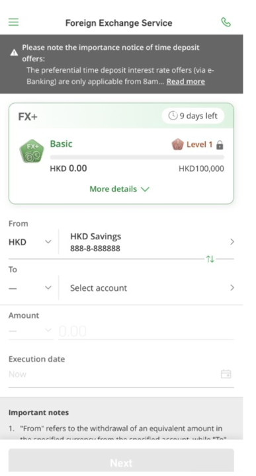Expand More details in FX+ card
256x476 pixels.
coord(120,189)
